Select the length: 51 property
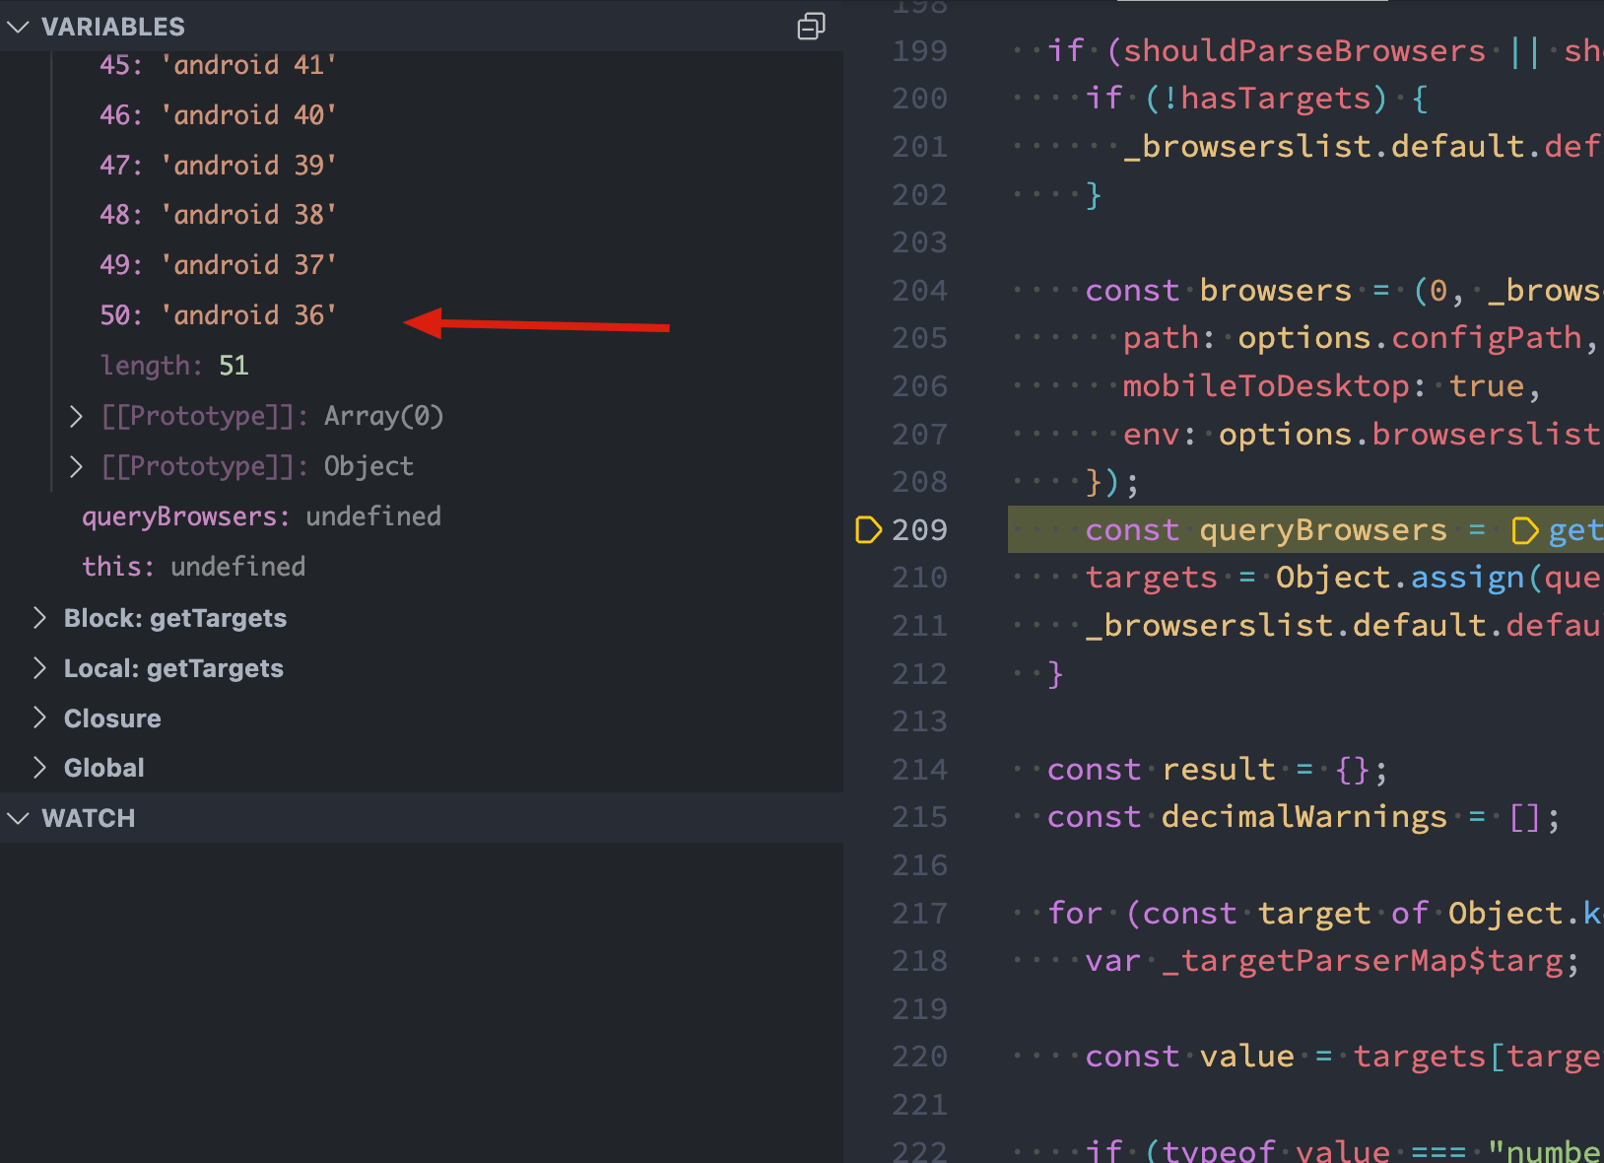The image size is (1604, 1163). point(174,366)
